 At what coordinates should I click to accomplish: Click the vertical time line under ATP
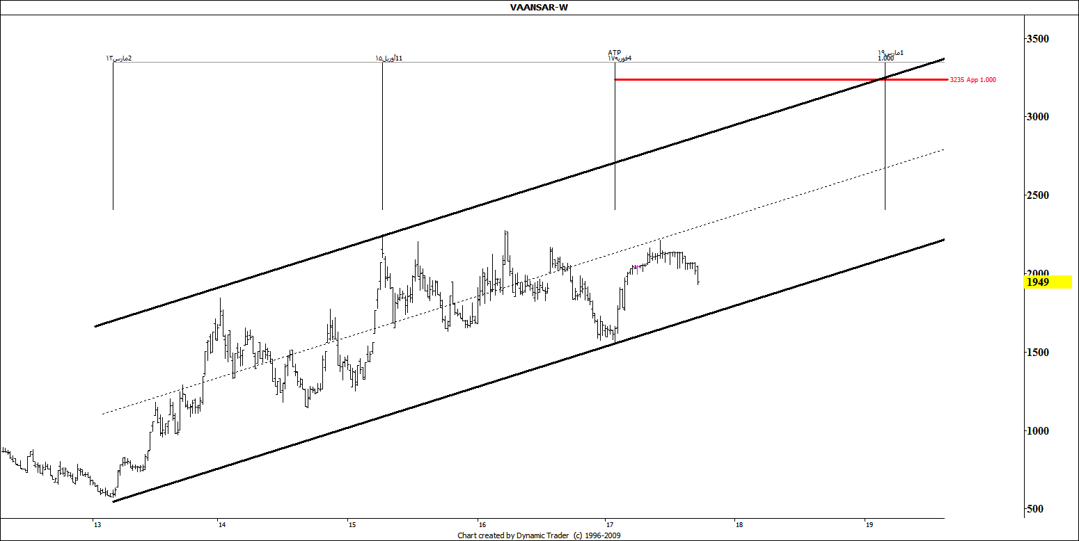tap(615, 139)
